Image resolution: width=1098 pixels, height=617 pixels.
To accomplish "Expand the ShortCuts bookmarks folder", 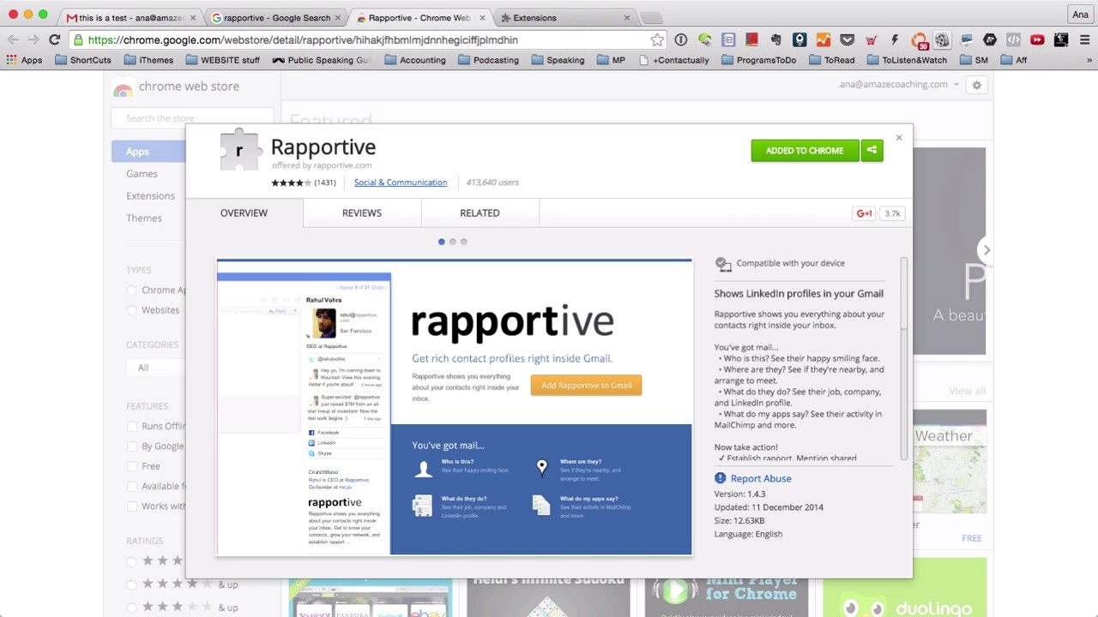I will pos(82,60).
